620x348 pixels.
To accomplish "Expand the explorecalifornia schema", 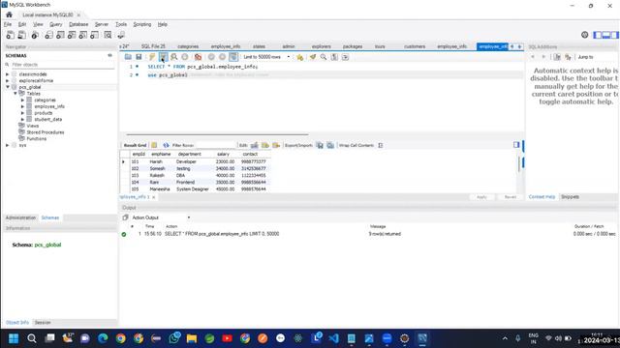I will [x=7, y=80].
